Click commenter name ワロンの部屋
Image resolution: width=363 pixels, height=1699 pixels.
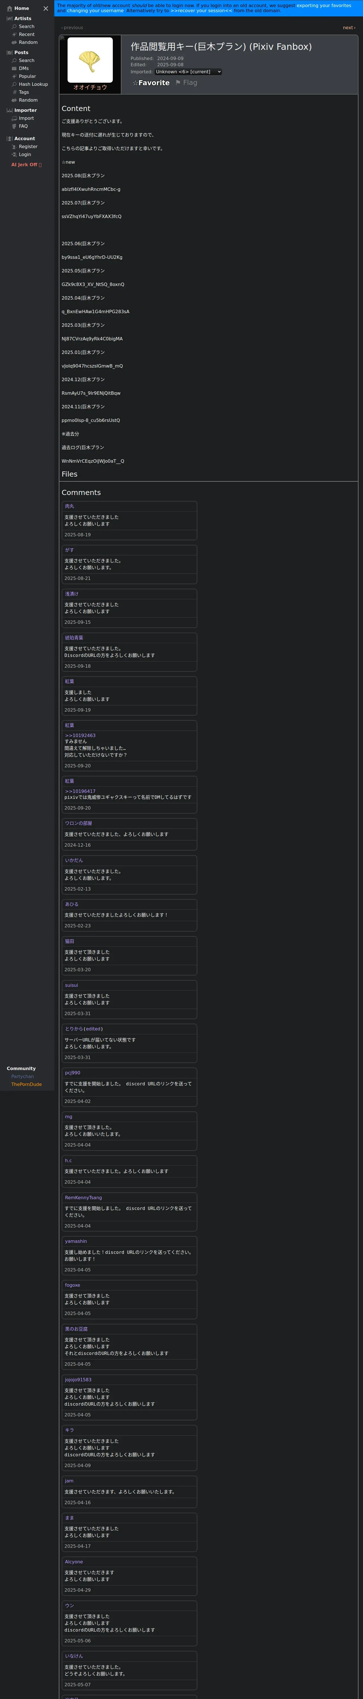pos(78,823)
